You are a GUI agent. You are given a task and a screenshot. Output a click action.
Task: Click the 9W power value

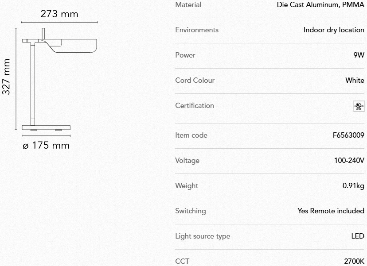[x=359, y=55]
